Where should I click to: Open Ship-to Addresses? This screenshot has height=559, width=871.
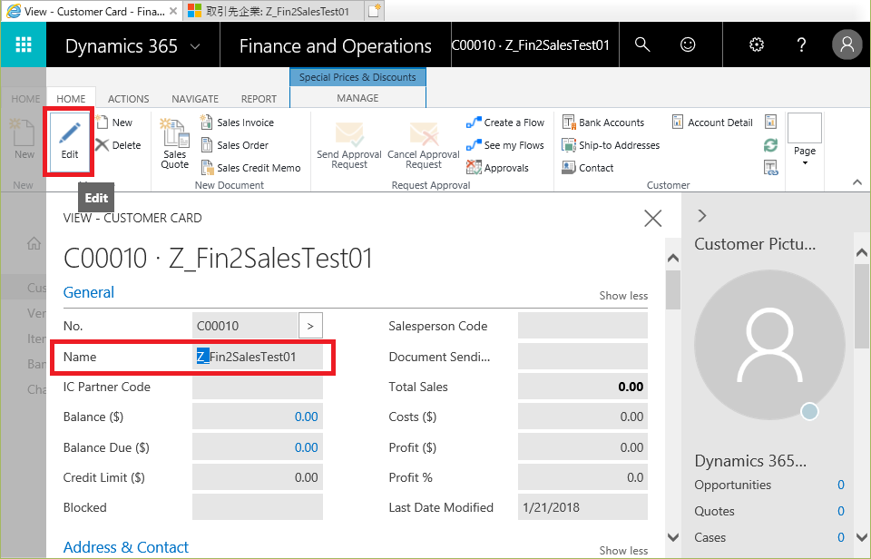pos(611,145)
